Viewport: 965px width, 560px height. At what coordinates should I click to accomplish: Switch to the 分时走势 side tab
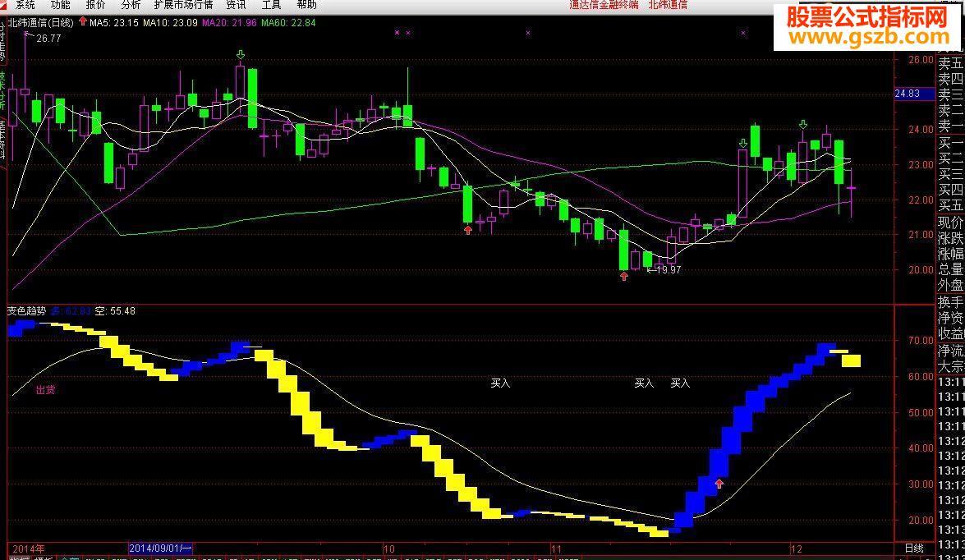2,41
